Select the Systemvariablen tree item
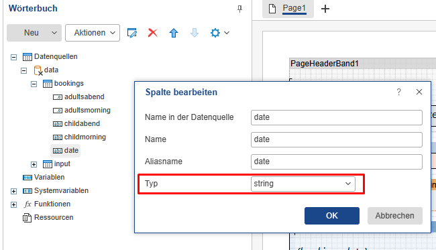The image size is (436, 250). pyautogui.click(x=61, y=190)
